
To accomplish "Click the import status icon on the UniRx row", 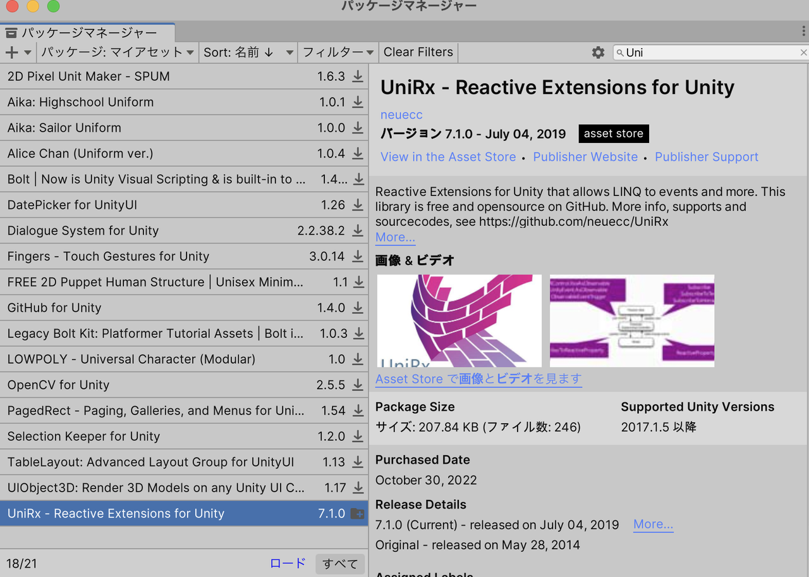I will pyautogui.click(x=357, y=513).
